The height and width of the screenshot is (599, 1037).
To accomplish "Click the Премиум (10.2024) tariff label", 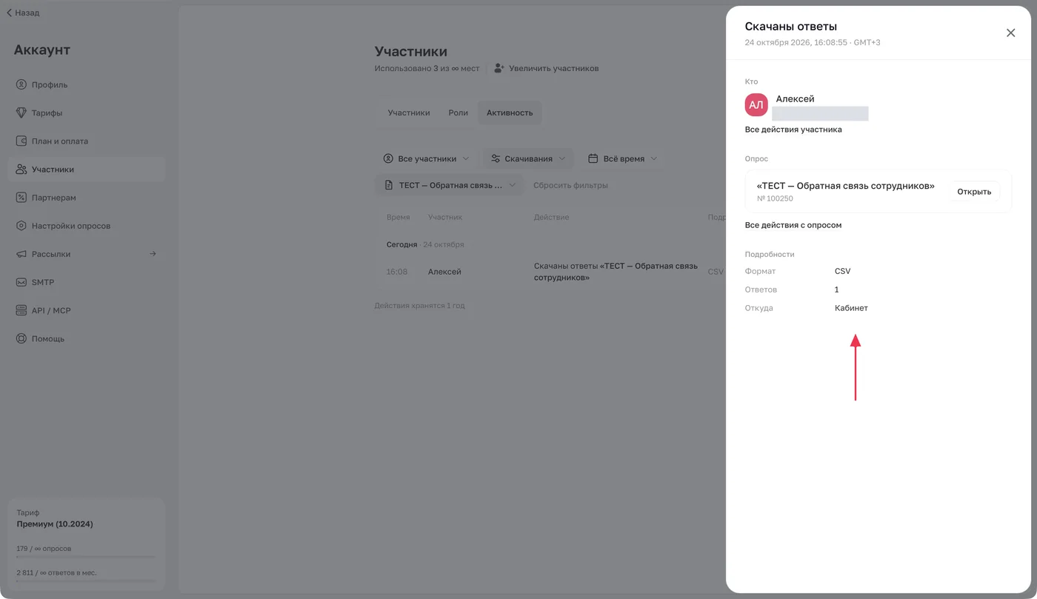I will pos(55,524).
